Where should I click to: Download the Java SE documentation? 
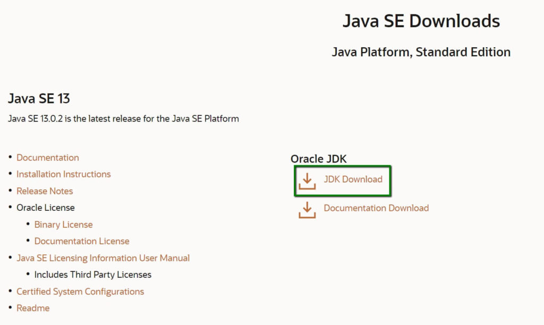tap(376, 208)
